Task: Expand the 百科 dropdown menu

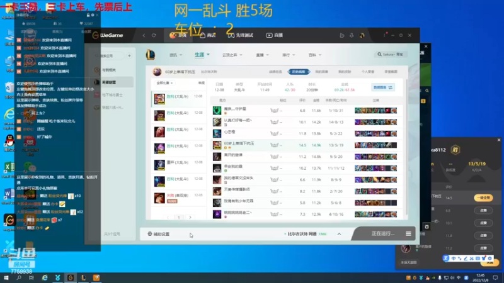Action: point(314,55)
